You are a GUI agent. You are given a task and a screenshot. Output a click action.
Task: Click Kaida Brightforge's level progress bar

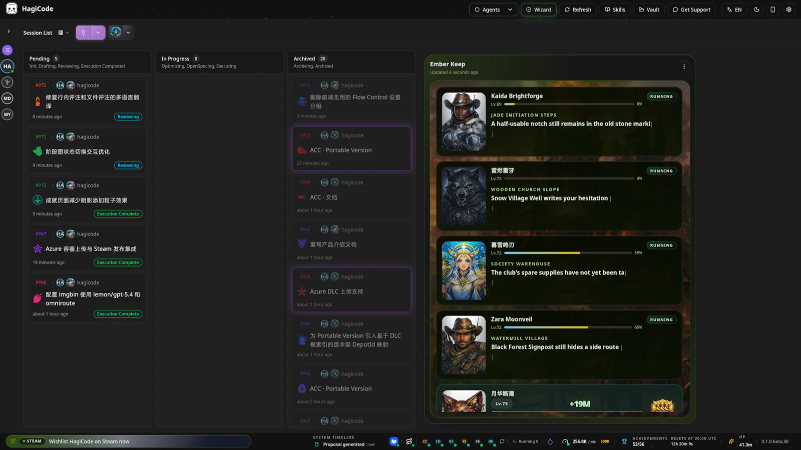[x=569, y=104]
